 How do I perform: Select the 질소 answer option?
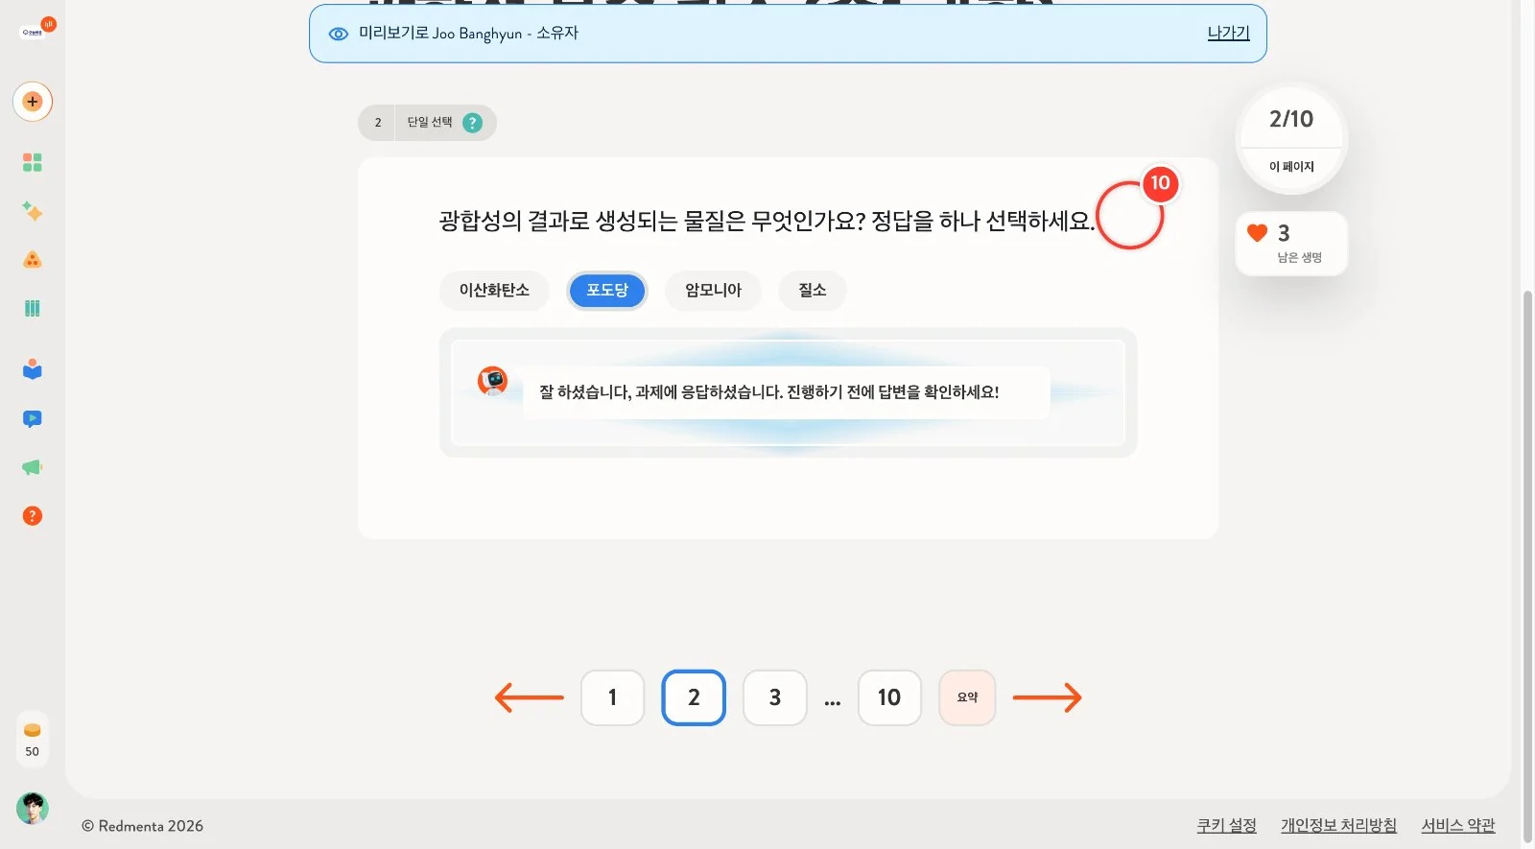813,291
